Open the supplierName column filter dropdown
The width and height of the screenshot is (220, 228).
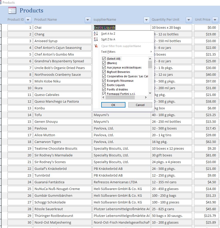pyautogui.click(x=147, y=20)
